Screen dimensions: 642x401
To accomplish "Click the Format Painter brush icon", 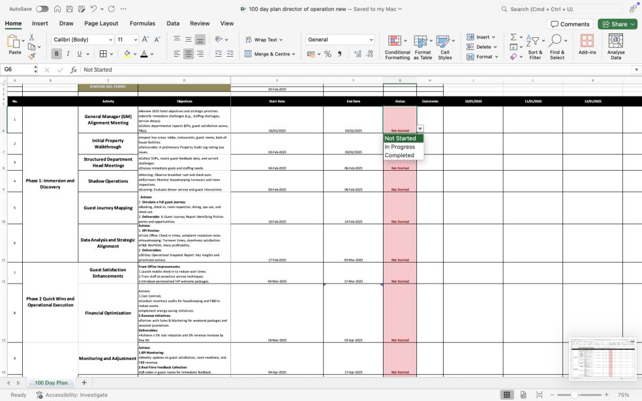I will pos(32,57).
